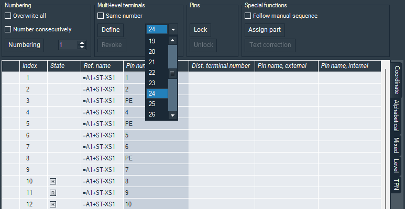405x209 pixels.
Task: Select 22 from the open dropdown list
Action: coord(152,73)
